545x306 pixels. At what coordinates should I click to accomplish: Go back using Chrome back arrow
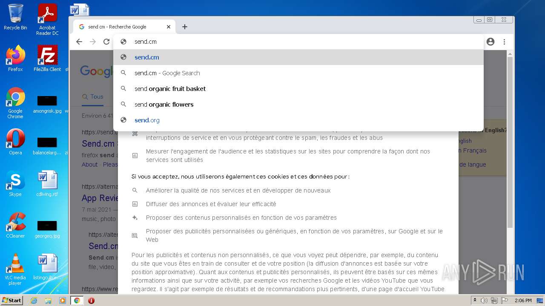[x=79, y=42]
